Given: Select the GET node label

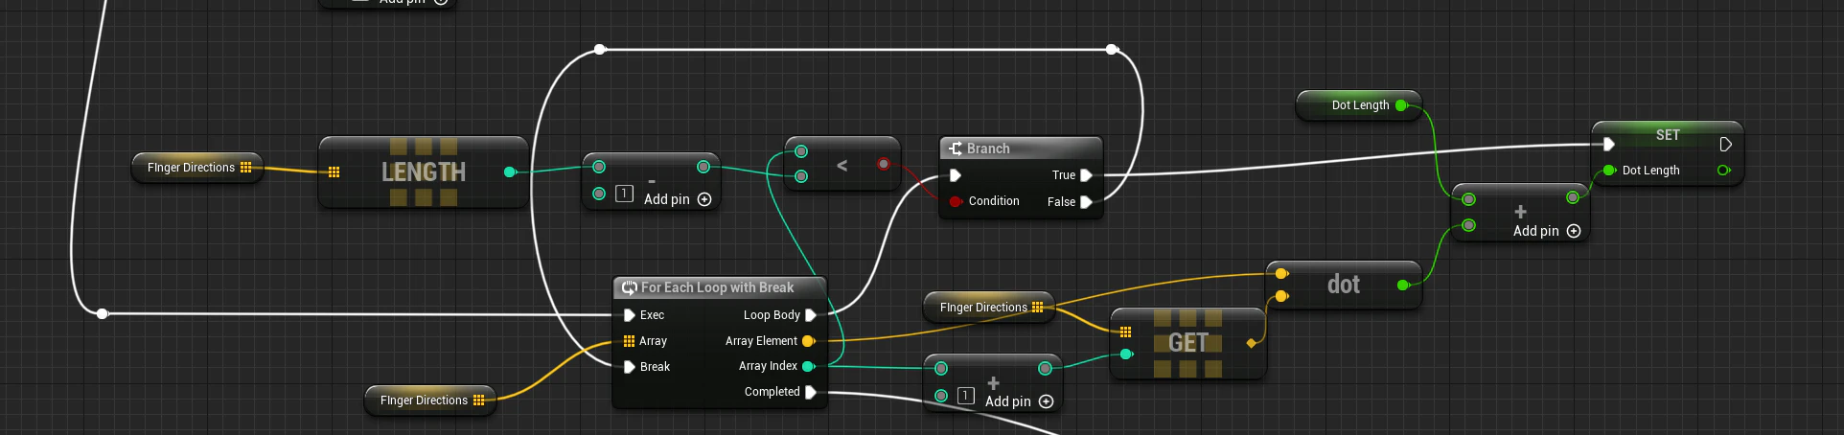Looking at the screenshot, I should click(1187, 343).
